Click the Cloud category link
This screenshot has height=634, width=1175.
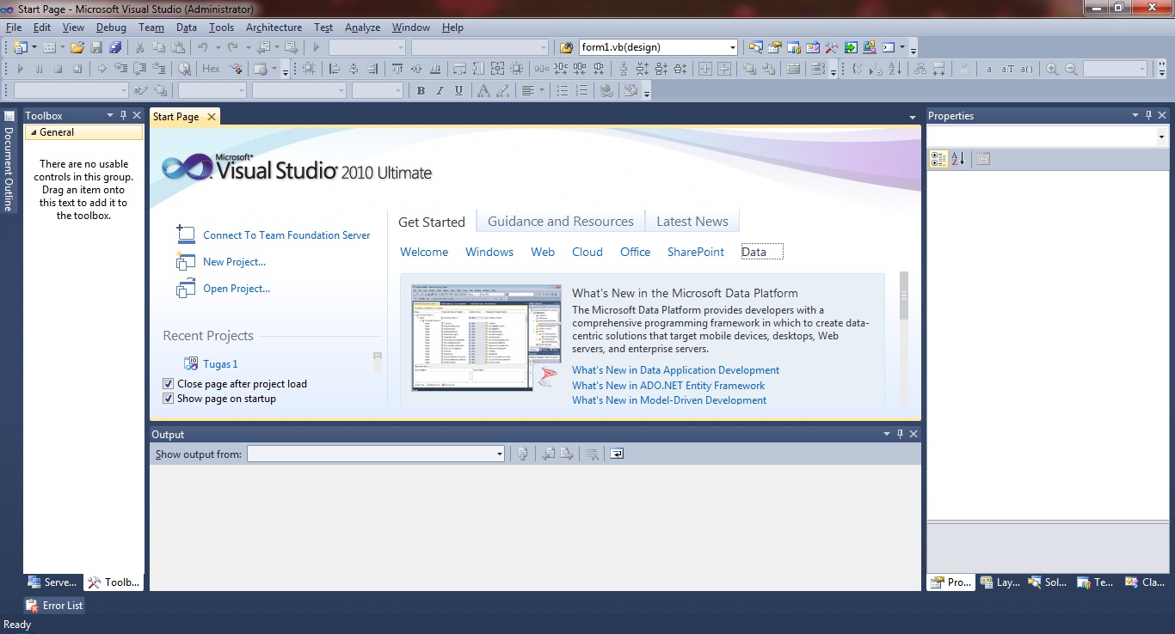(x=587, y=252)
